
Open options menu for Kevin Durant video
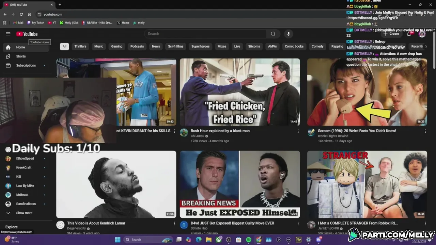coord(174,131)
